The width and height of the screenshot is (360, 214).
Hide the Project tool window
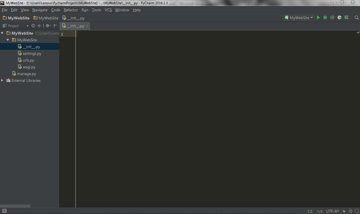(x=55, y=26)
